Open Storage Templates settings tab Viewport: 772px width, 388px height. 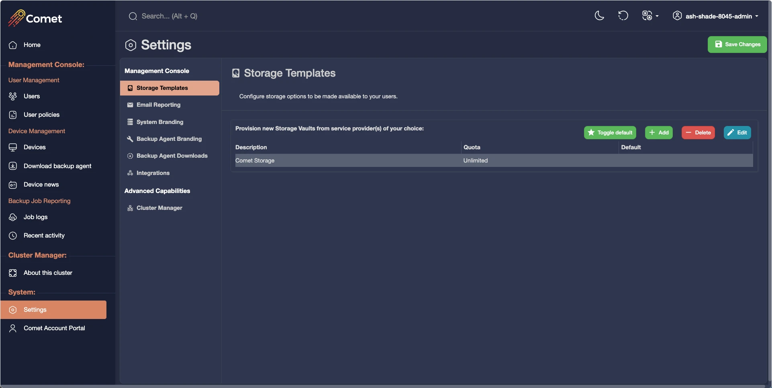coord(170,88)
